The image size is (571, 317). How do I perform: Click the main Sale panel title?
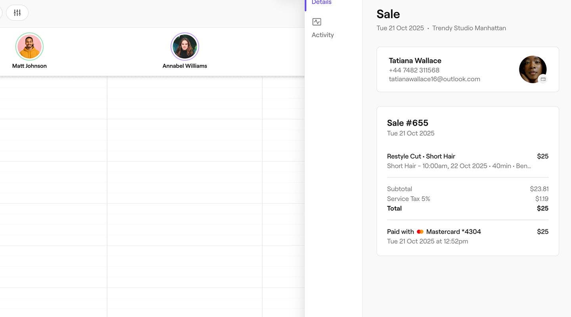(x=388, y=14)
